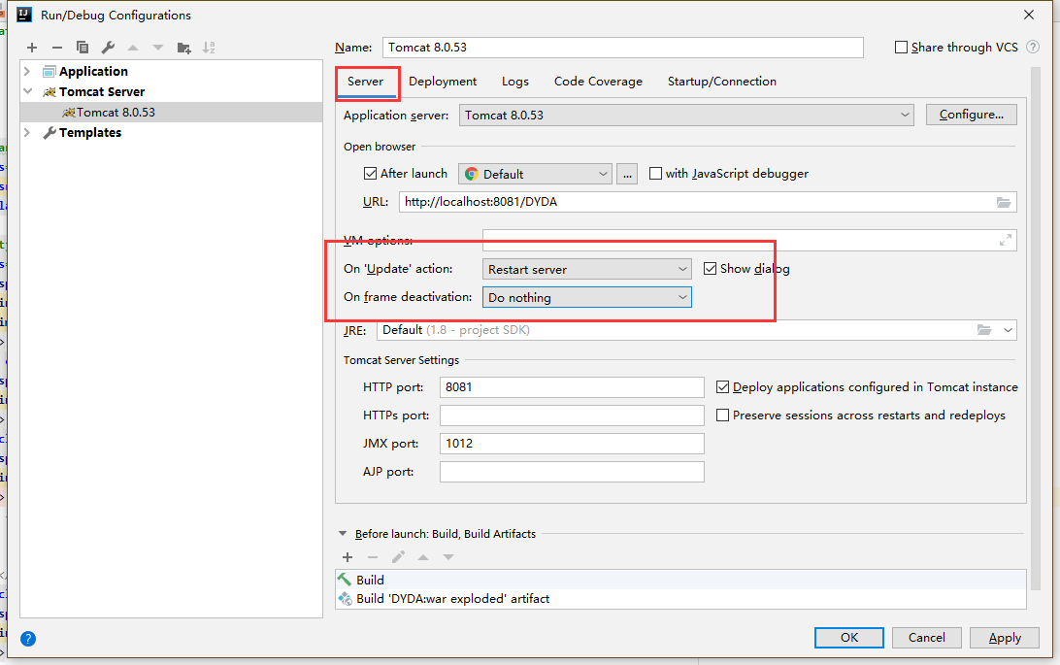The height and width of the screenshot is (665, 1060).
Task: Click the AJP port field
Action: pos(572,472)
